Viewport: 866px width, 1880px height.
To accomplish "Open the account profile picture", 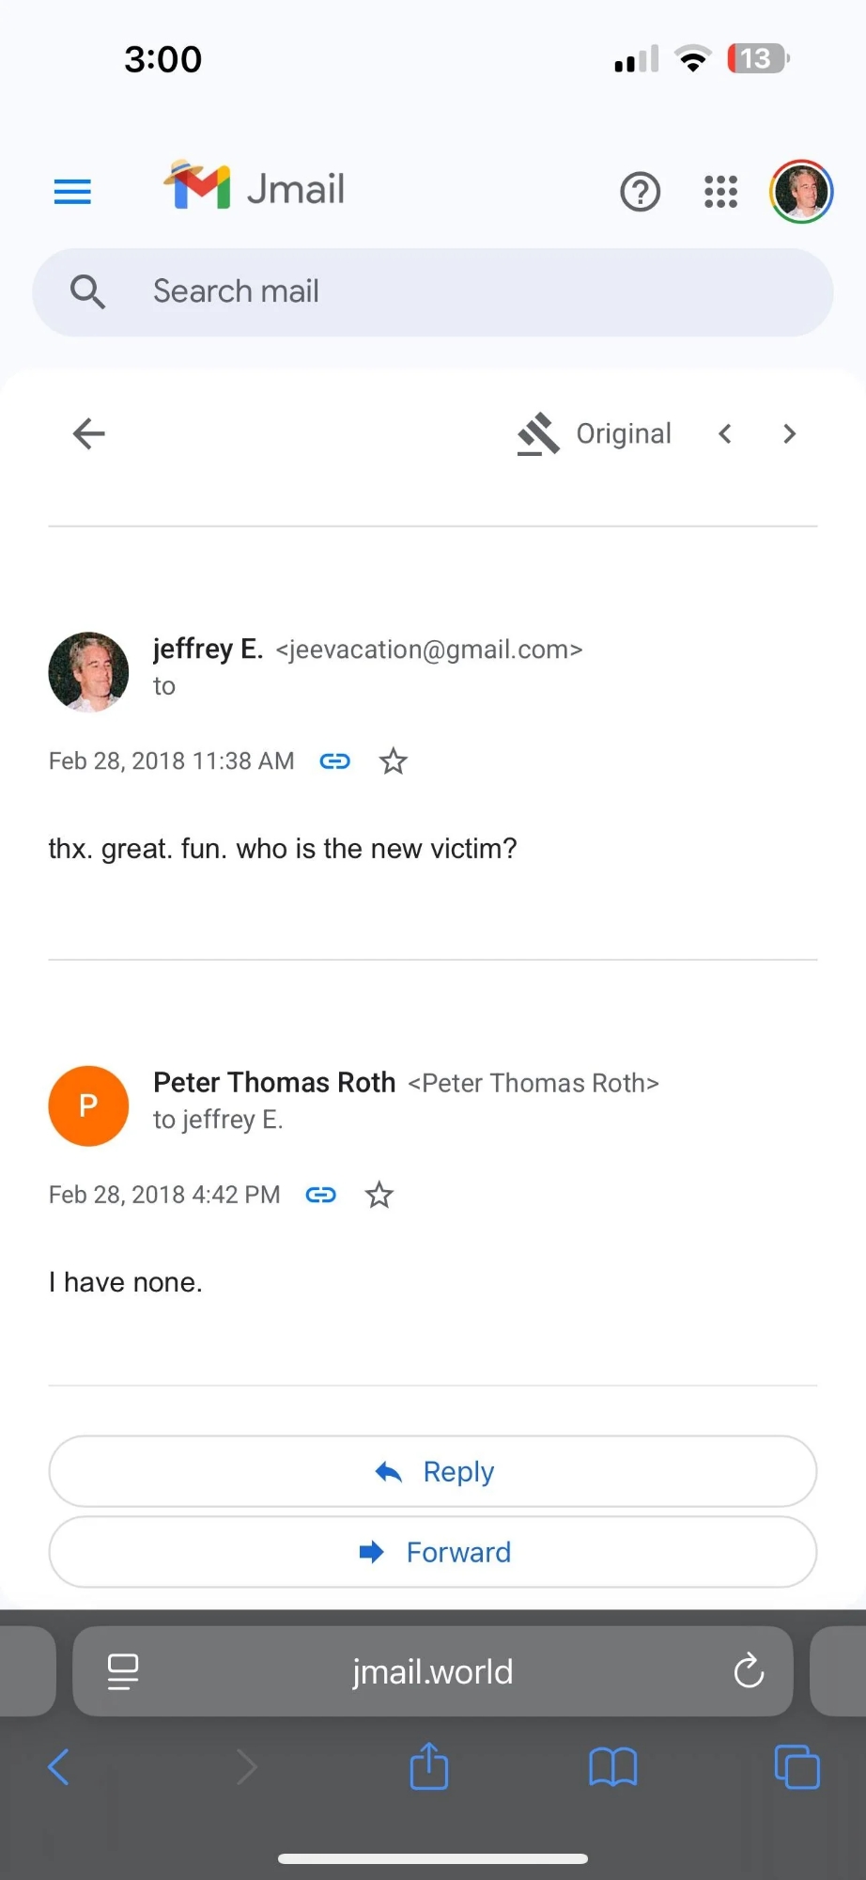I will pyautogui.click(x=801, y=192).
